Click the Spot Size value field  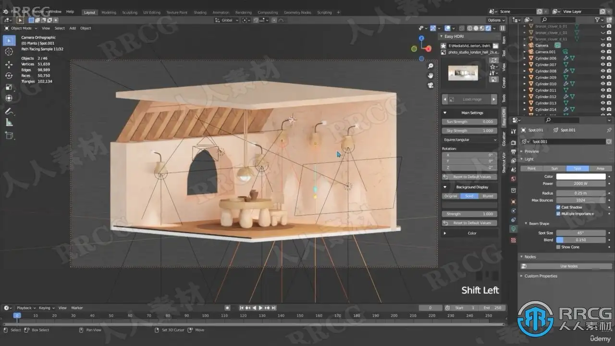[x=580, y=233]
